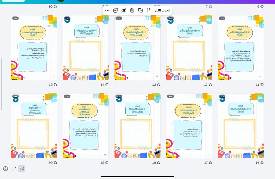
Task: Click the printer icon beside page 19
Action: point(107,163)
